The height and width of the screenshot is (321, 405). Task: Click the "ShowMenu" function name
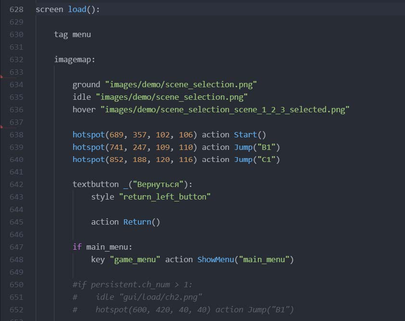[x=215, y=260]
